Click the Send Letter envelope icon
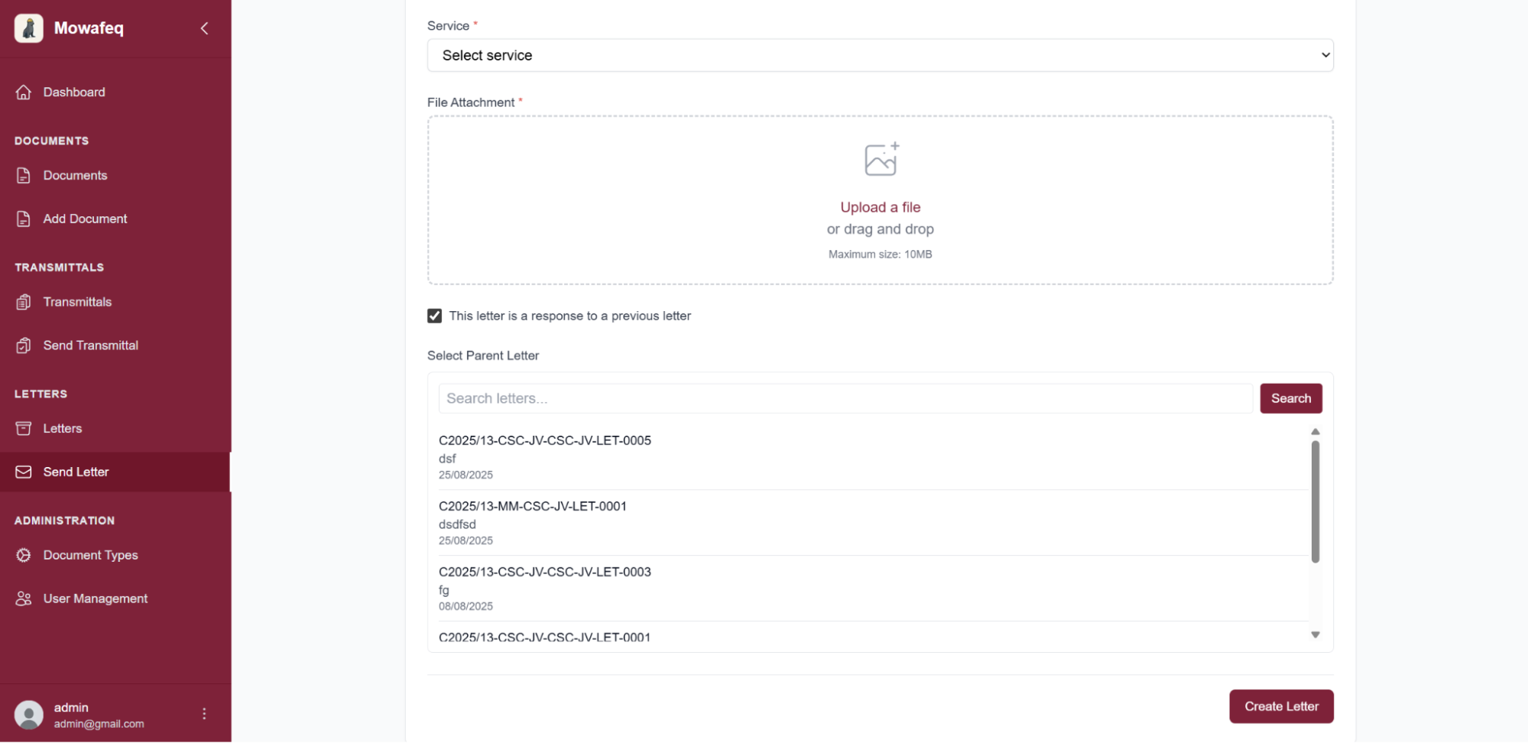The width and height of the screenshot is (1528, 743). (24, 472)
